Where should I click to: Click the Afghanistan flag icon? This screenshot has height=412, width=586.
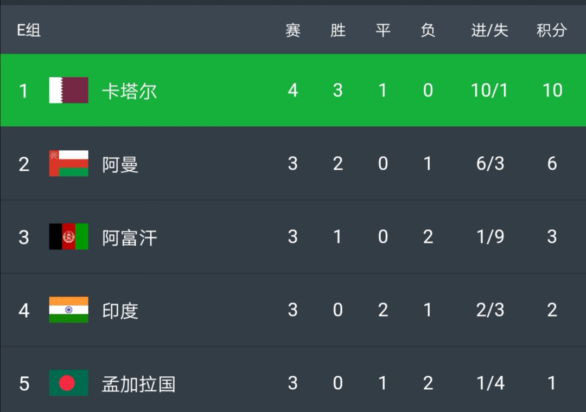point(68,237)
